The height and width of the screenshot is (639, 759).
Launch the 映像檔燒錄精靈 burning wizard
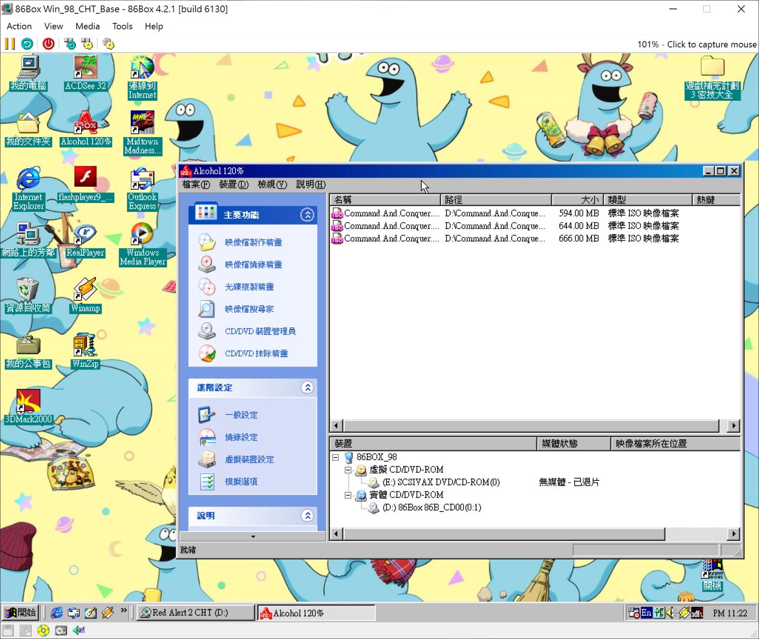pos(253,265)
